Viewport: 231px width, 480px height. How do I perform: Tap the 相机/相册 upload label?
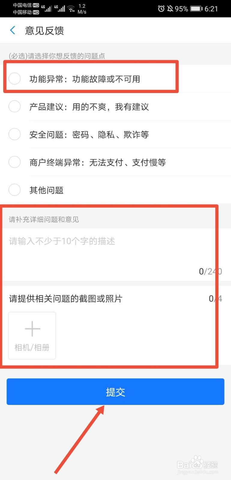pyautogui.click(x=32, y=347)
